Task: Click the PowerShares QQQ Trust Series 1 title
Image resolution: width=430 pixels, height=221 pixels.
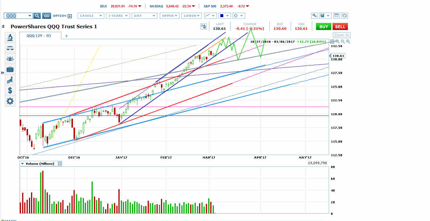Action: (x=54, y=27)
